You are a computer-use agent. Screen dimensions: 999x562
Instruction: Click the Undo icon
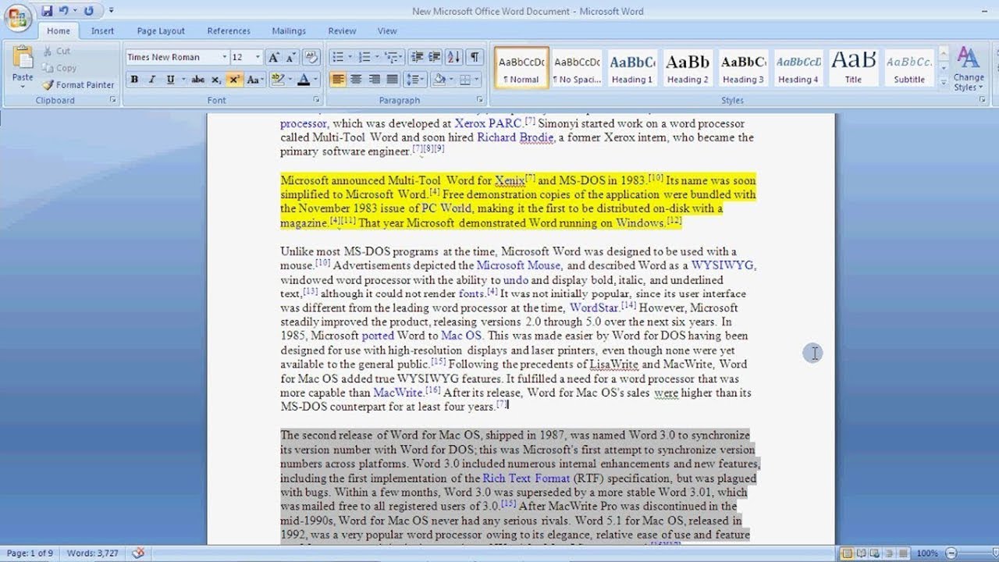pos(66,11)
